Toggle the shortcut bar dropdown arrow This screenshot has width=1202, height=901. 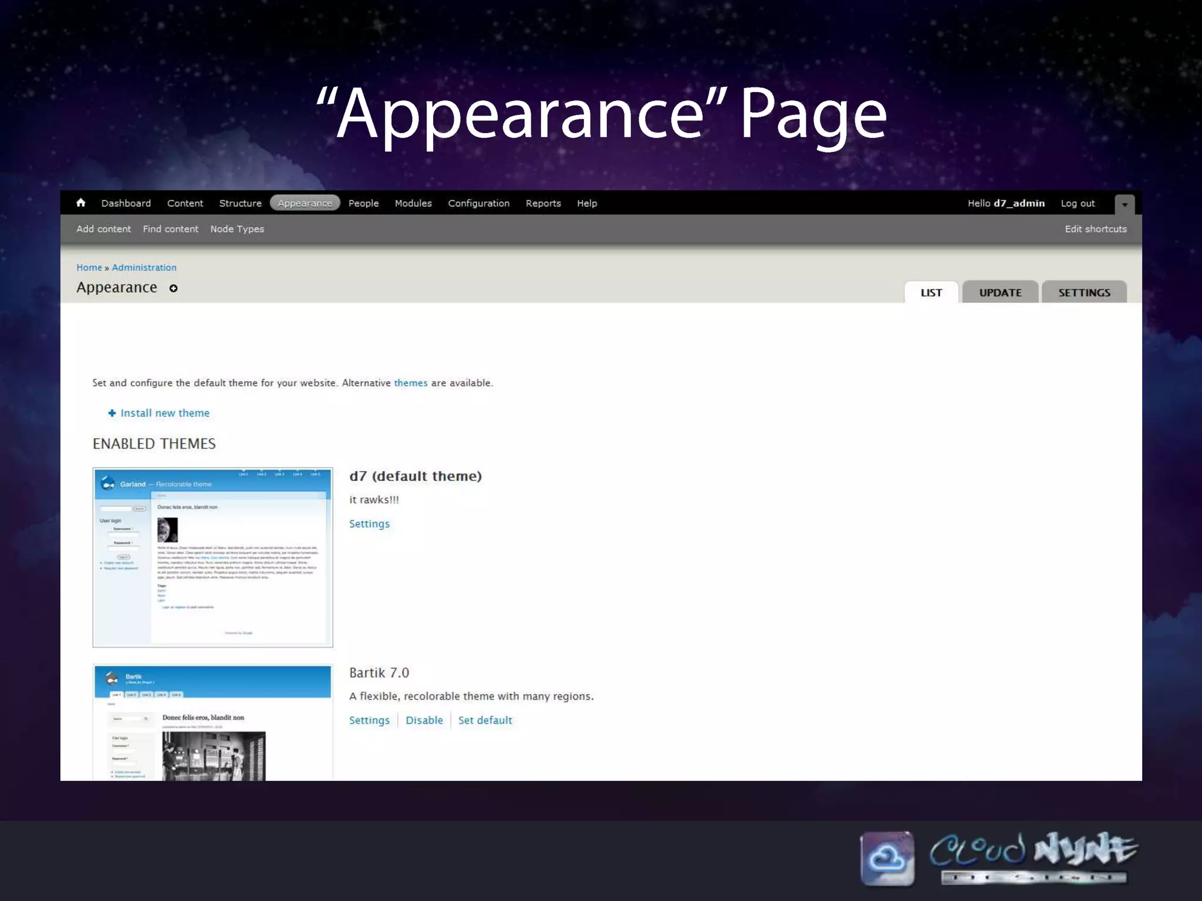1124,204
